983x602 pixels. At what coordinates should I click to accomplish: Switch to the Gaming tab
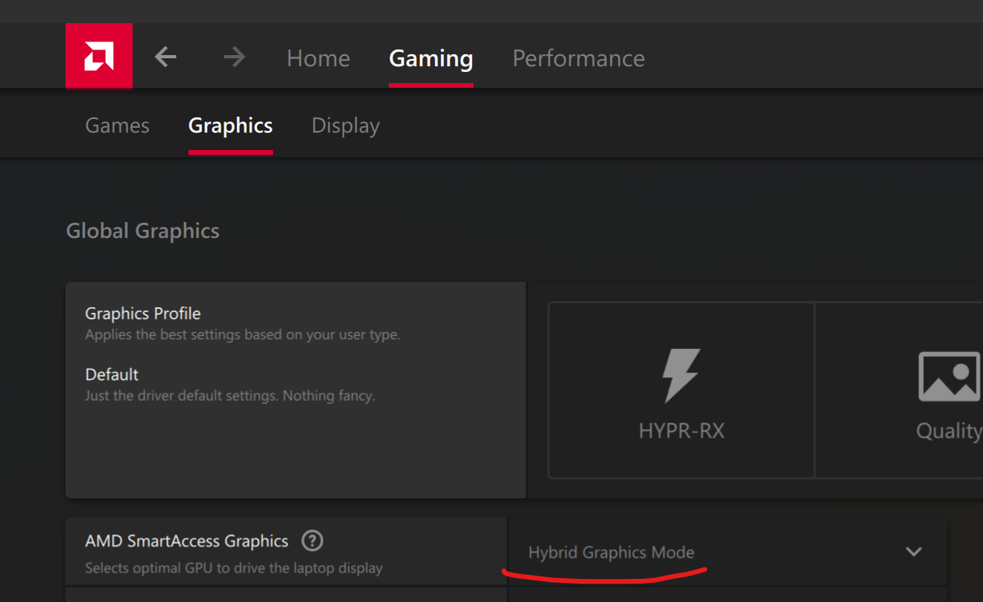(x=431, y=58)
